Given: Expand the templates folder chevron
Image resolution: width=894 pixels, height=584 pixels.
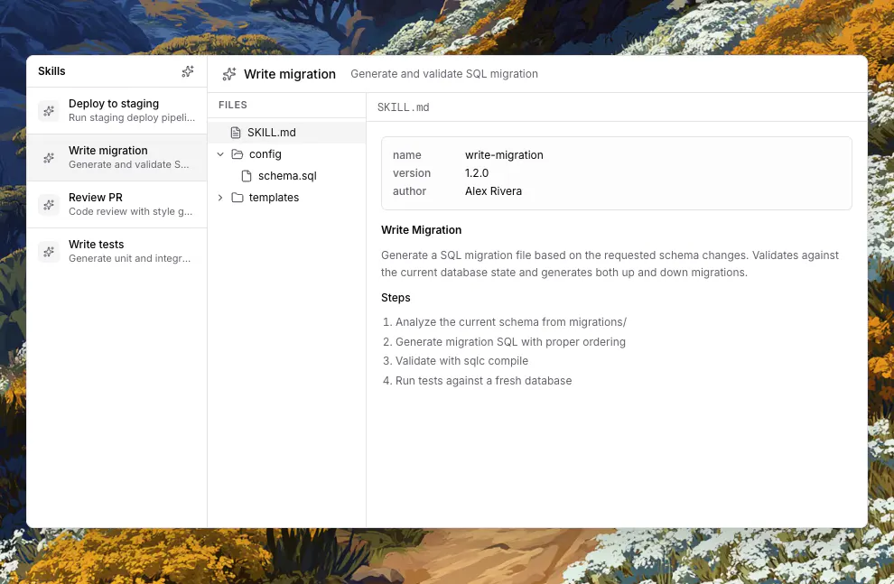Looking at the screenshot, I should (x=220, y=198).
